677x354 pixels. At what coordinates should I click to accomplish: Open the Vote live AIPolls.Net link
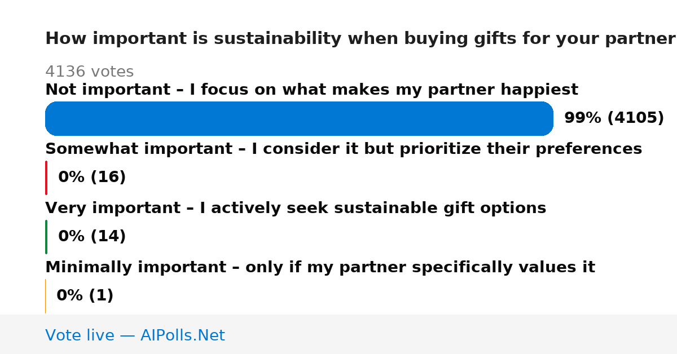135,335
